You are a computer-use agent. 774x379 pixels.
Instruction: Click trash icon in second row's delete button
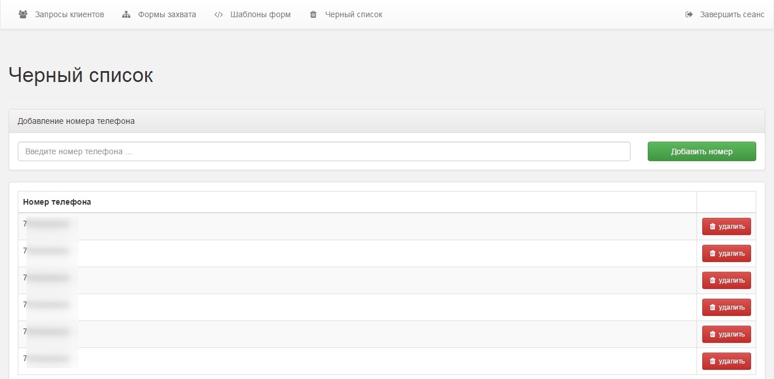(713, 253)
